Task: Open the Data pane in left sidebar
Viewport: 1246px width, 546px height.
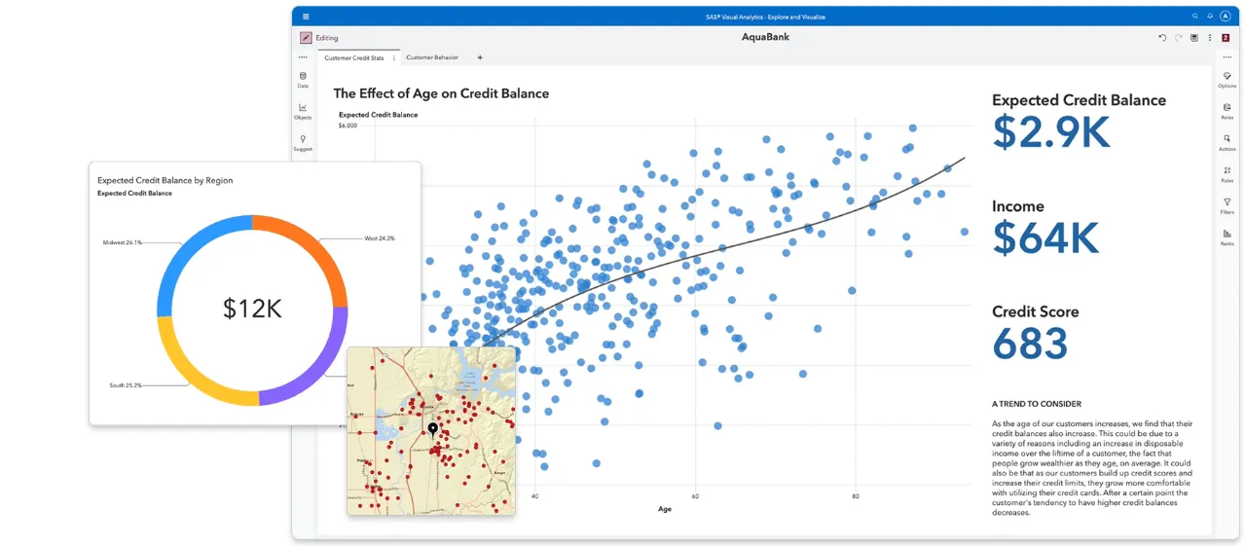Action: click(x=303, y=79)
